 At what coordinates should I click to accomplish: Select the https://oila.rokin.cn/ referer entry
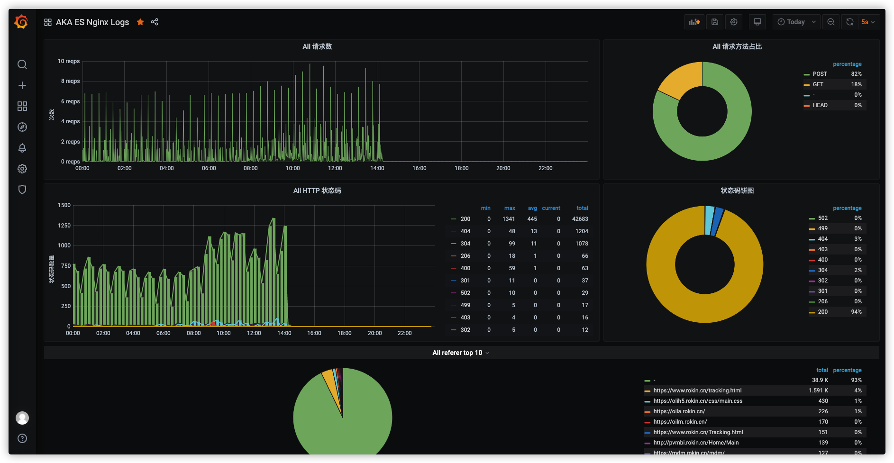click(679, 411)
